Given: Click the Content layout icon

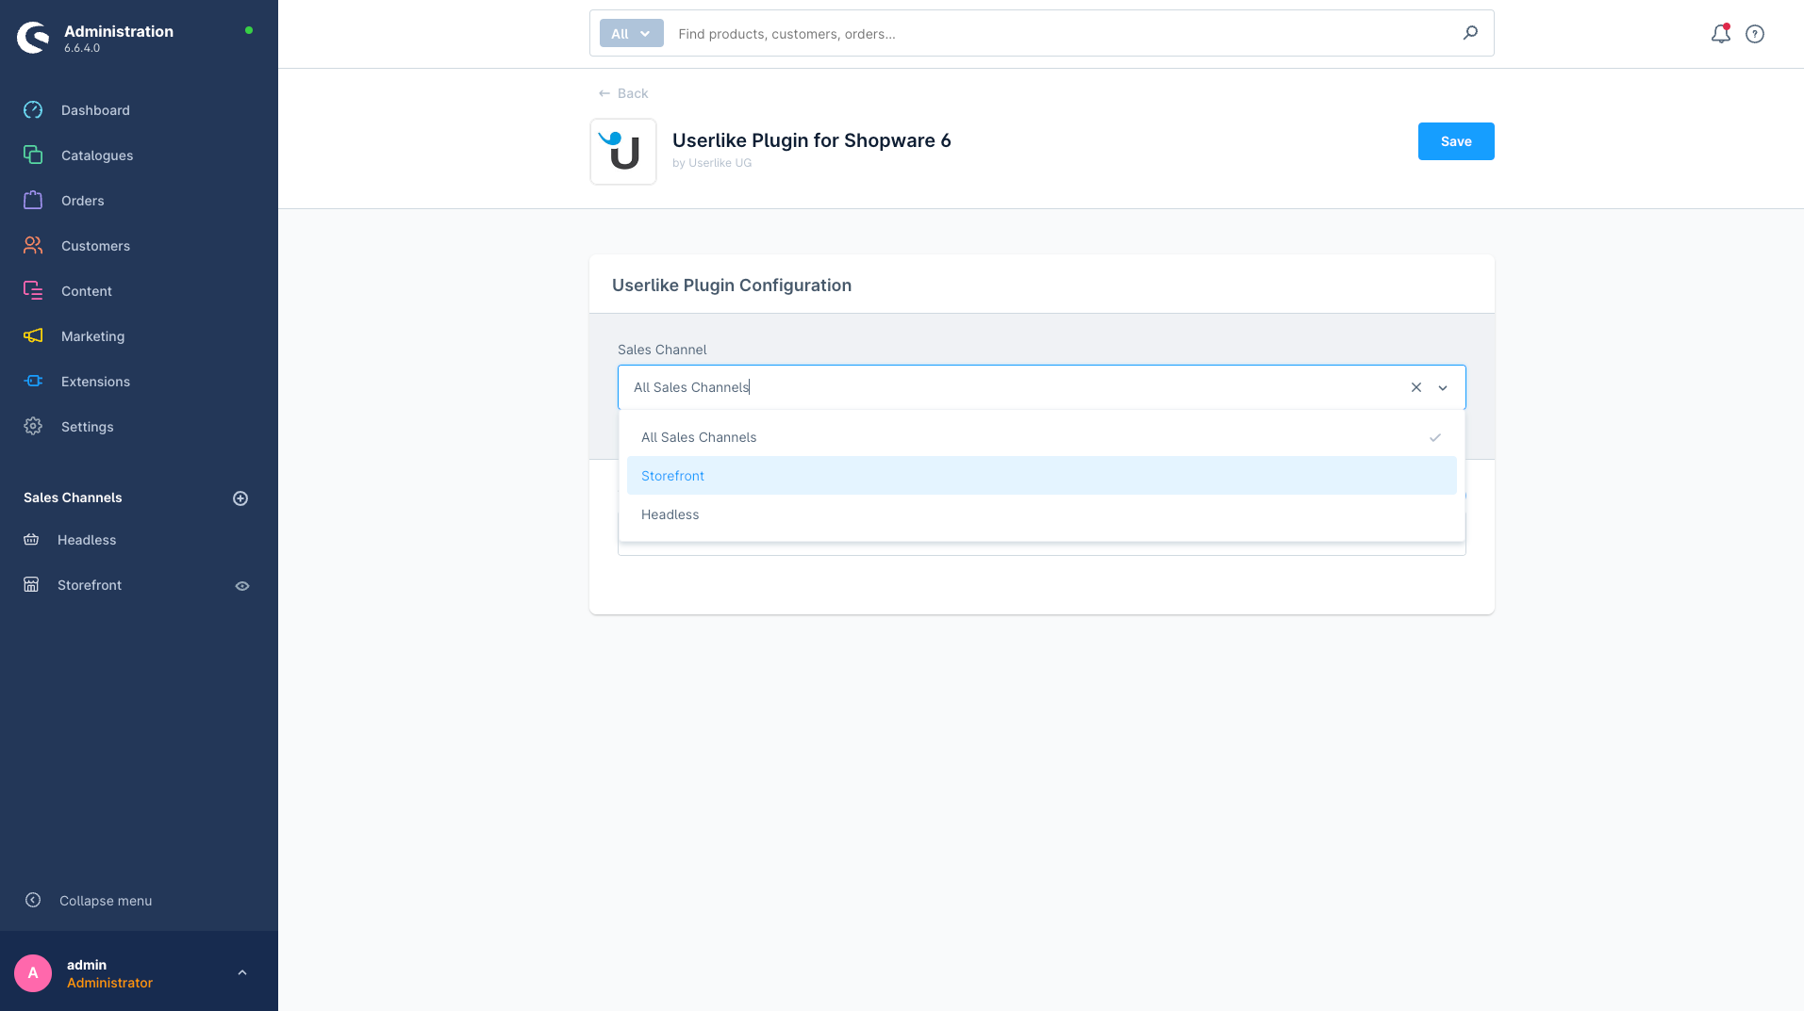Looking at the screenshot, I should pyautogui.click(x=33, y=291).
